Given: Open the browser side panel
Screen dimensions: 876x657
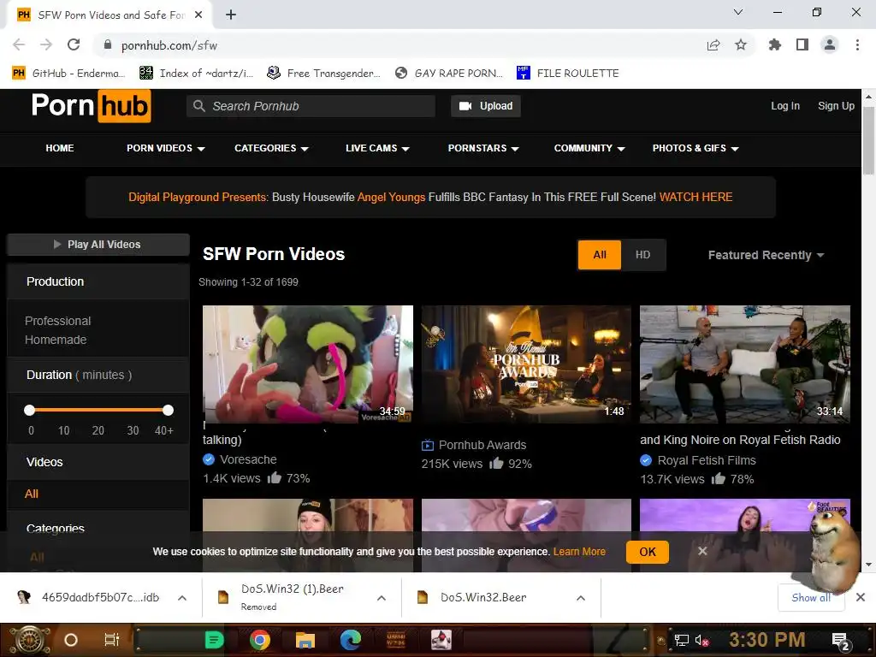Looking at the screenshot, I should pyautogui.click(x=802, y=44).
